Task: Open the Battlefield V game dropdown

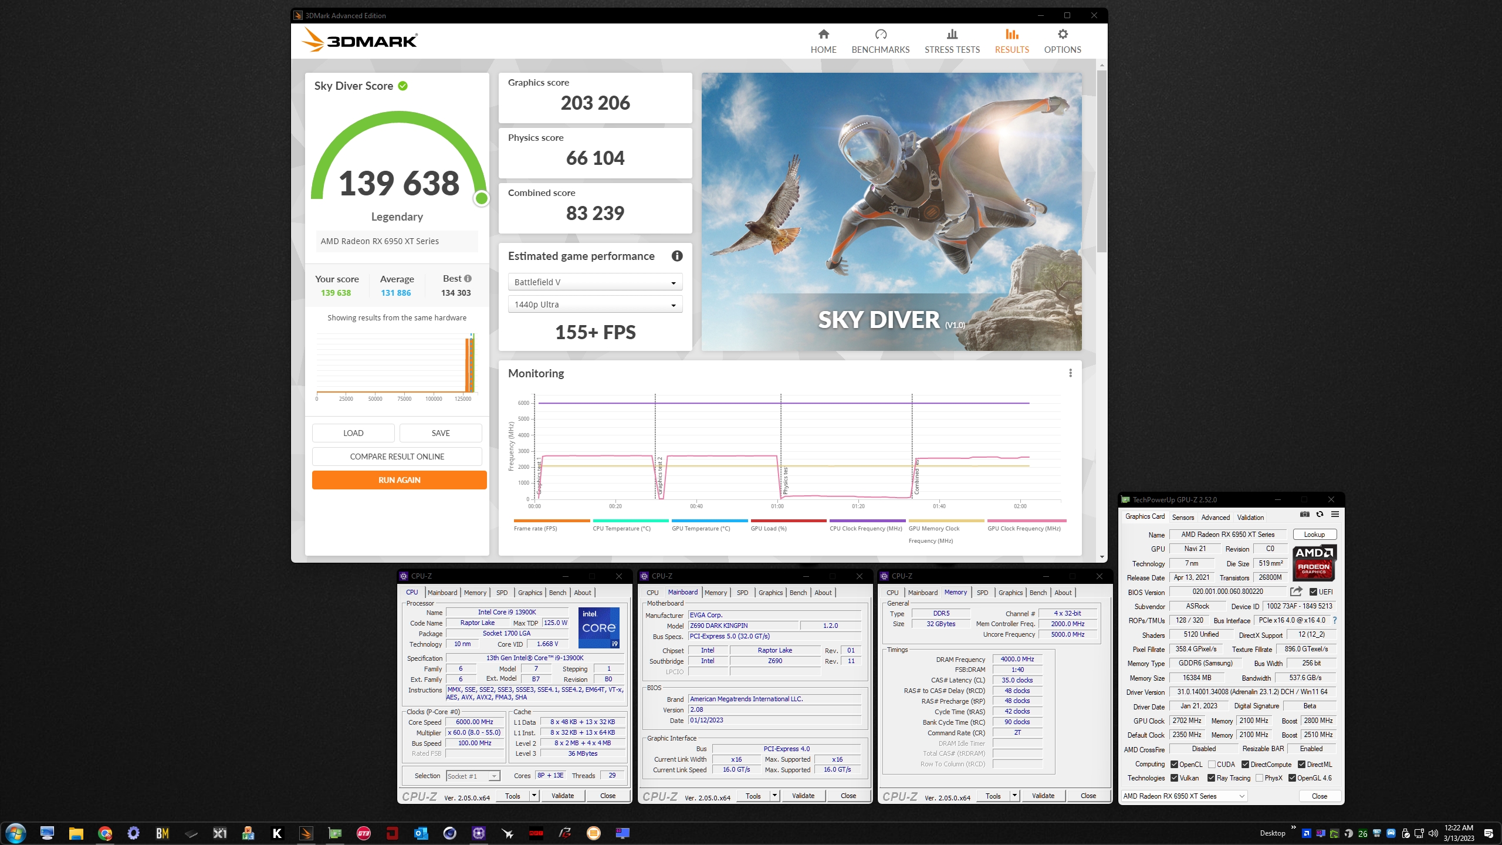Action: click(x=595, y=282)
